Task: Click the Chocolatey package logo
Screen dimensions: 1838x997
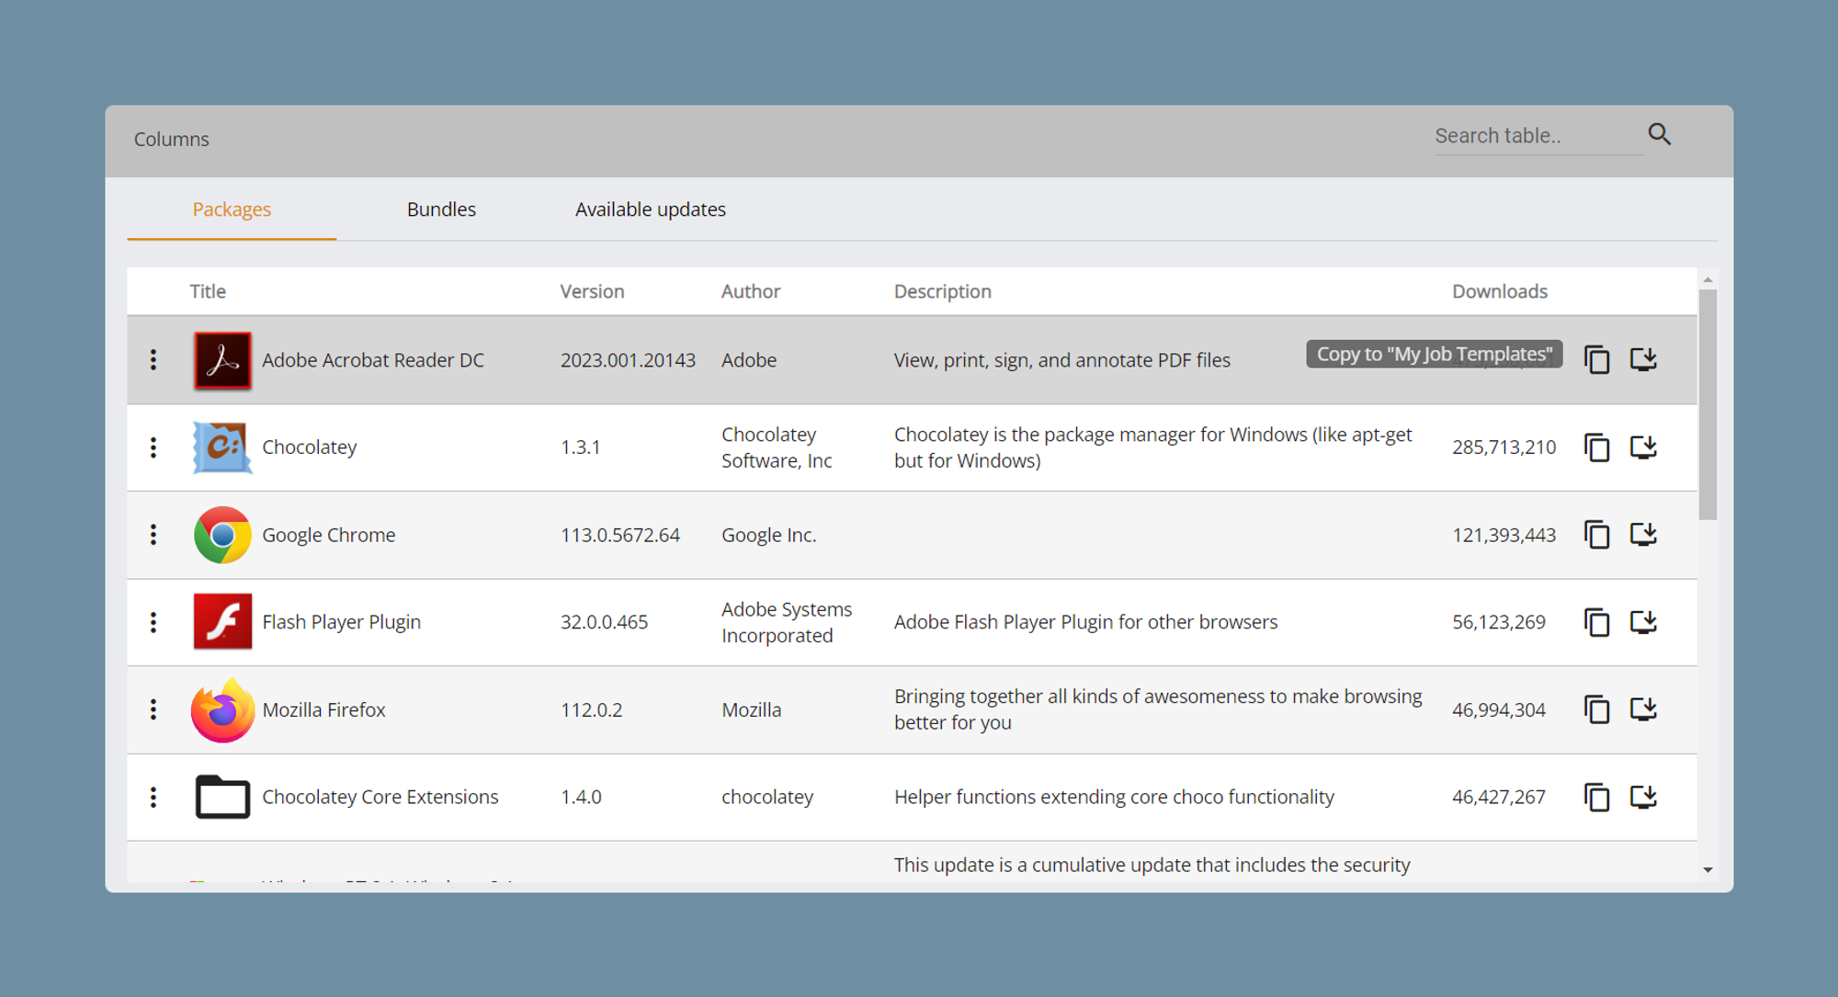Action: coord(222,448)
